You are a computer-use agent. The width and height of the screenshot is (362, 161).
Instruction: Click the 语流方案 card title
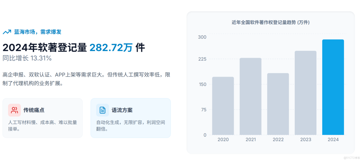coord(122,110)
